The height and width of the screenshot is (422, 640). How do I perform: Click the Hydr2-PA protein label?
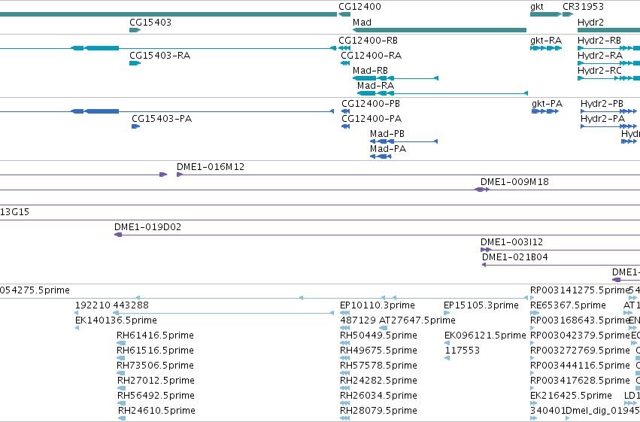tap(603, 119)
